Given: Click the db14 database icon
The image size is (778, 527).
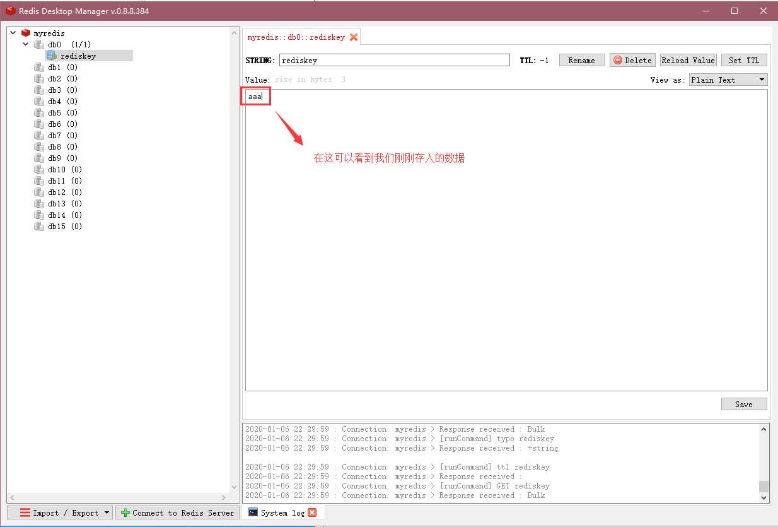Looking at the screenshot, I should 39,215.
